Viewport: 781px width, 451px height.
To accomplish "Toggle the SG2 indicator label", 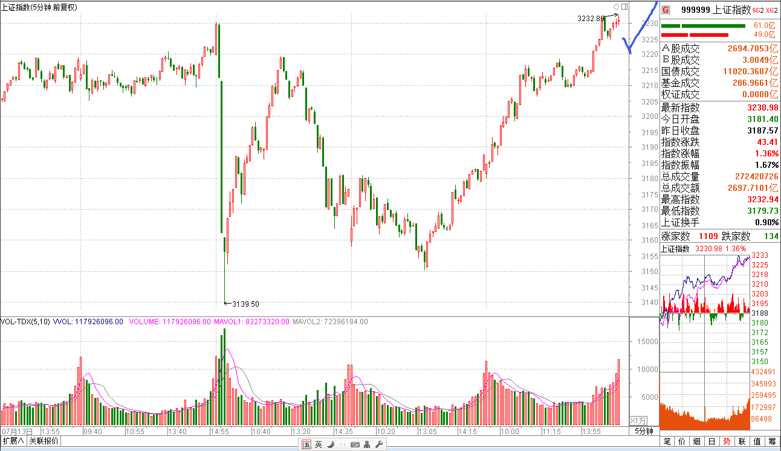I will click(x=759, y=10).
